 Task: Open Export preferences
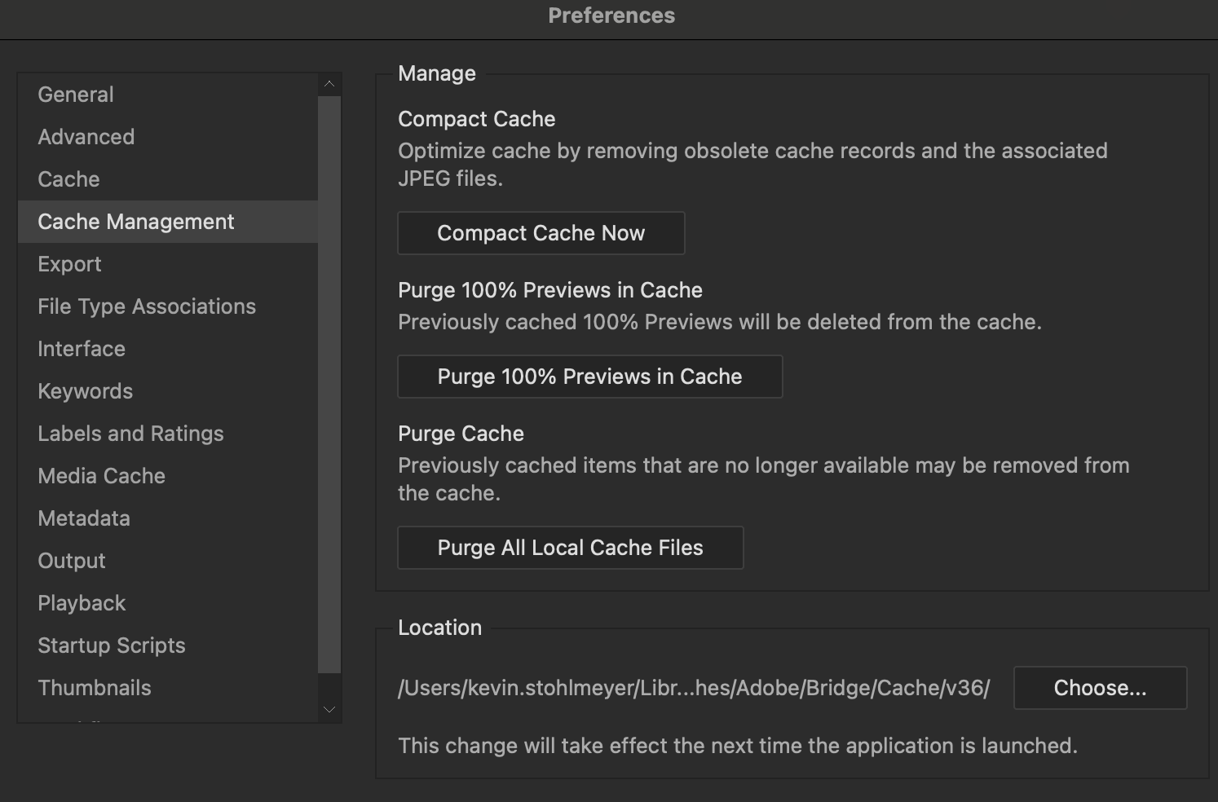coord(70,264)
